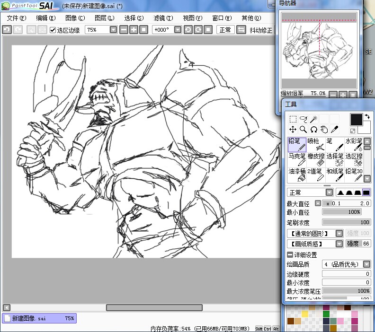Activate the magic wand selection tool

(x=313, y=120)
